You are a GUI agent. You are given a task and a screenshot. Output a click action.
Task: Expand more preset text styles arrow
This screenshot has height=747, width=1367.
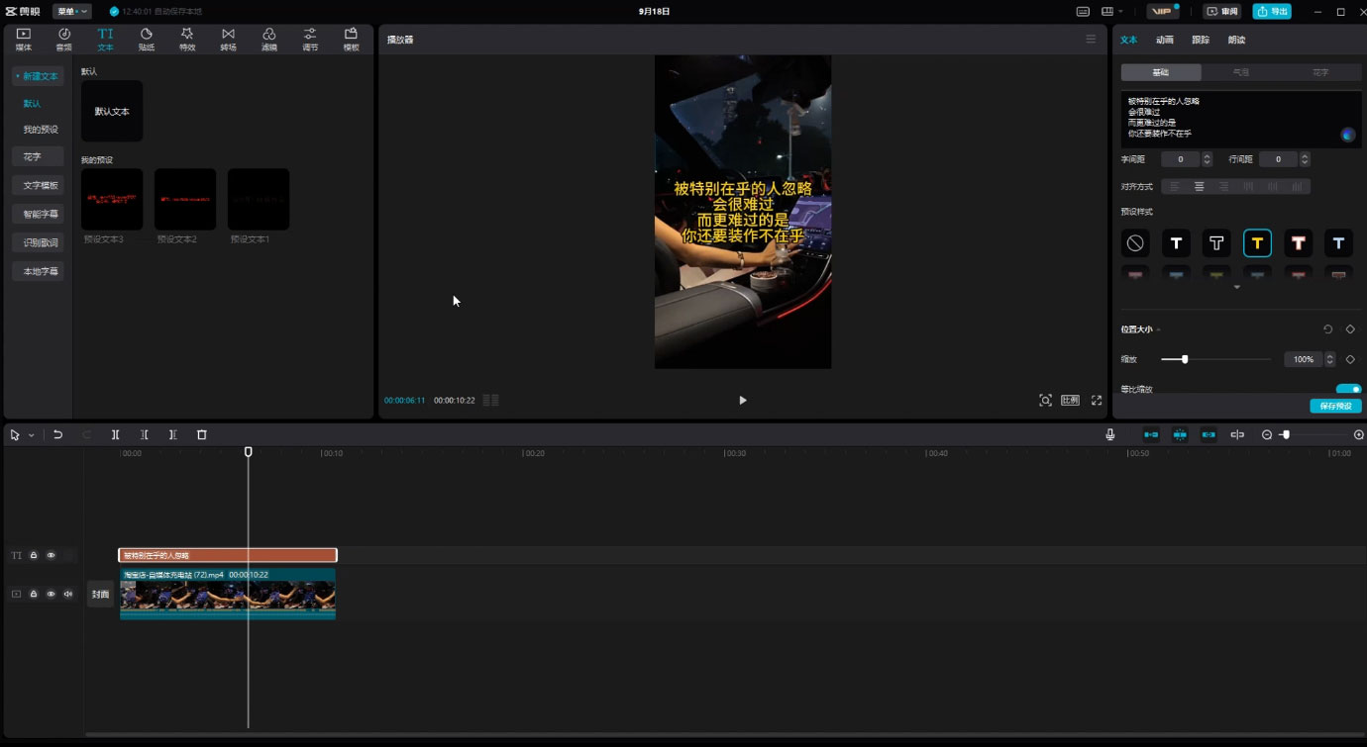point(1236,288)
